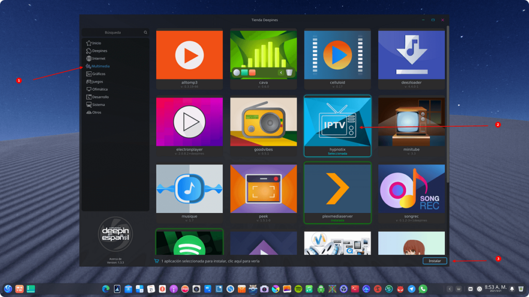Open the Inicio category in the sidebar
529x297 pixels.
[x=94, y=43]
